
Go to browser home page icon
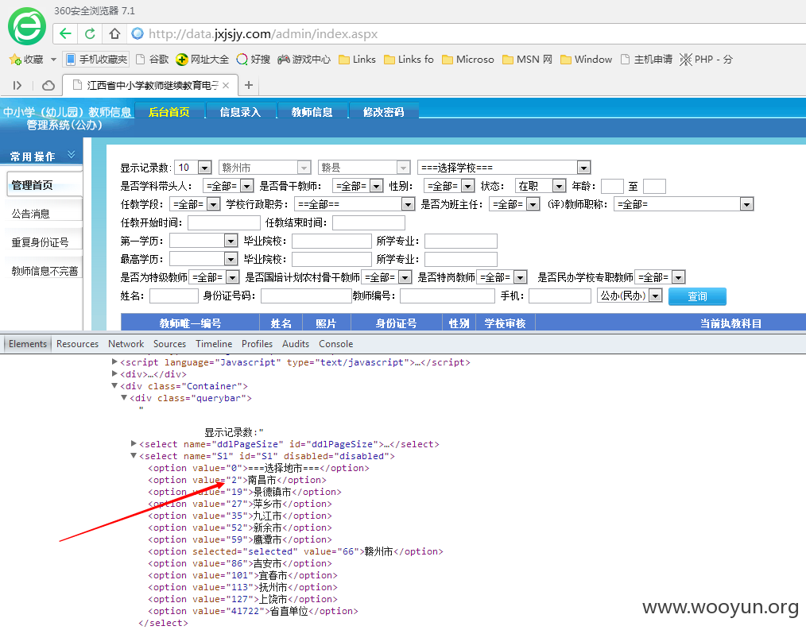point(114,34)
